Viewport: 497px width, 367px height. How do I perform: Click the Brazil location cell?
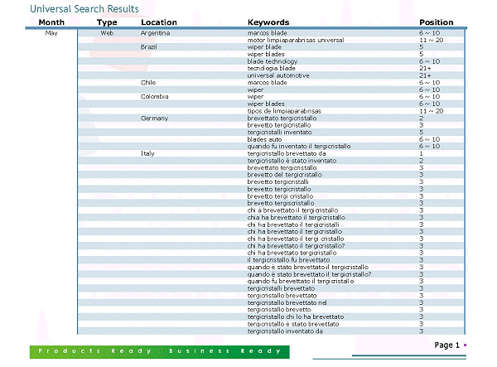tap(148, 47)
